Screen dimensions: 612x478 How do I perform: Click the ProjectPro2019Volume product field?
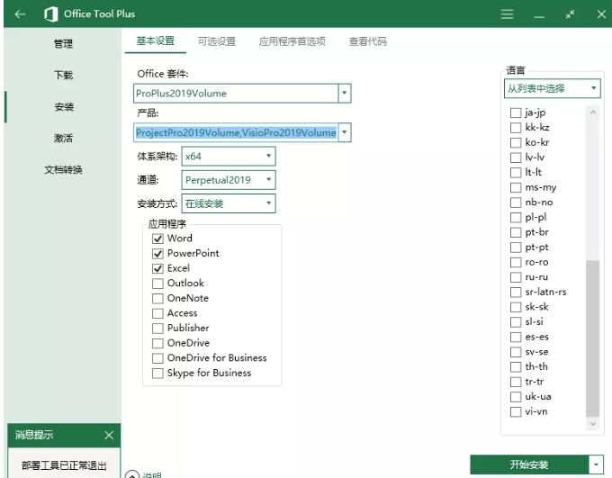[236, 133]
